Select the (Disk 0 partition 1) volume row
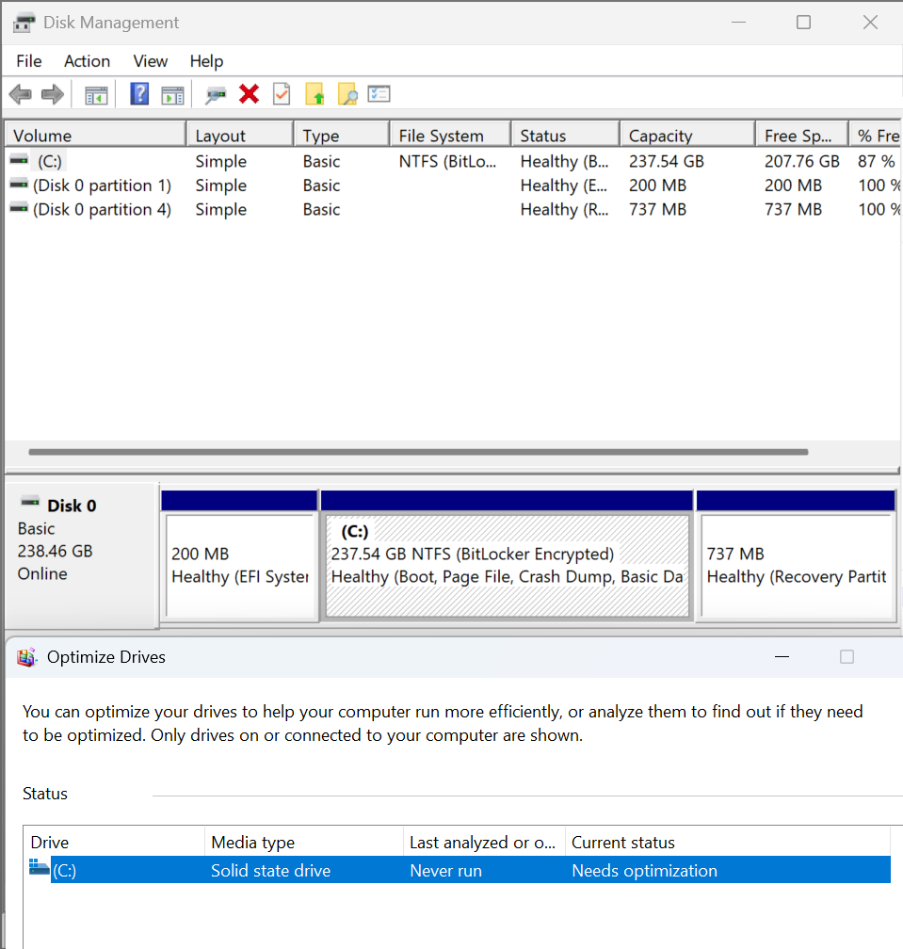 point(453,185)
